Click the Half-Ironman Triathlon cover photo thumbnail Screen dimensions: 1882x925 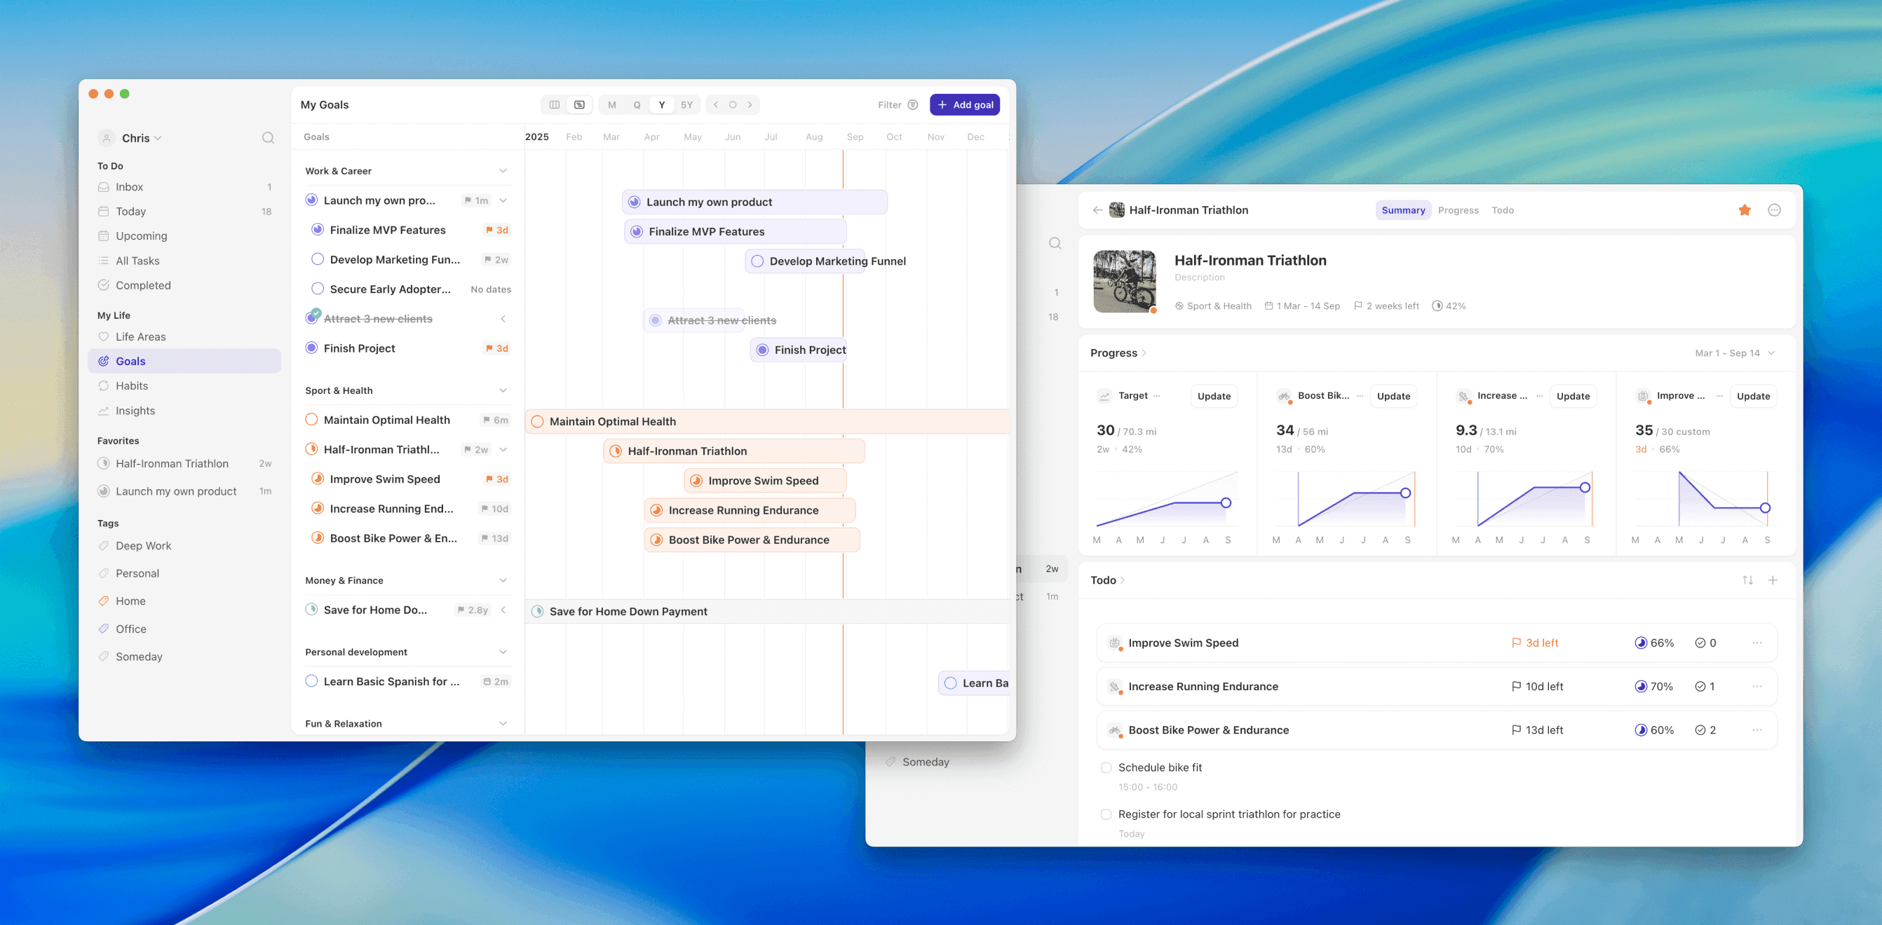click(1125, 281)
